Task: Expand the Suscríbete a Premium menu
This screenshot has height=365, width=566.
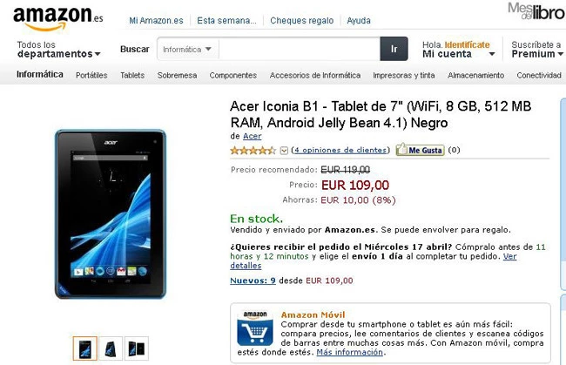Action: tap(537, 50)
